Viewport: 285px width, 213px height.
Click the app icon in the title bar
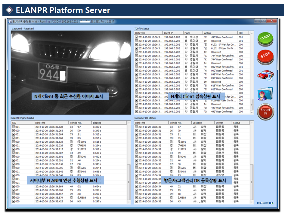pos(10,22)
